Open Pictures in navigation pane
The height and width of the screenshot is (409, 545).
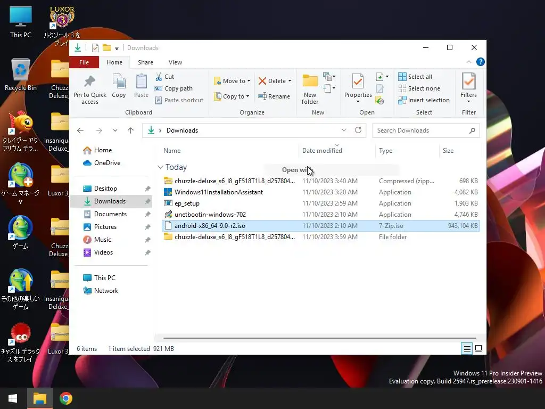tap(105, 227)
